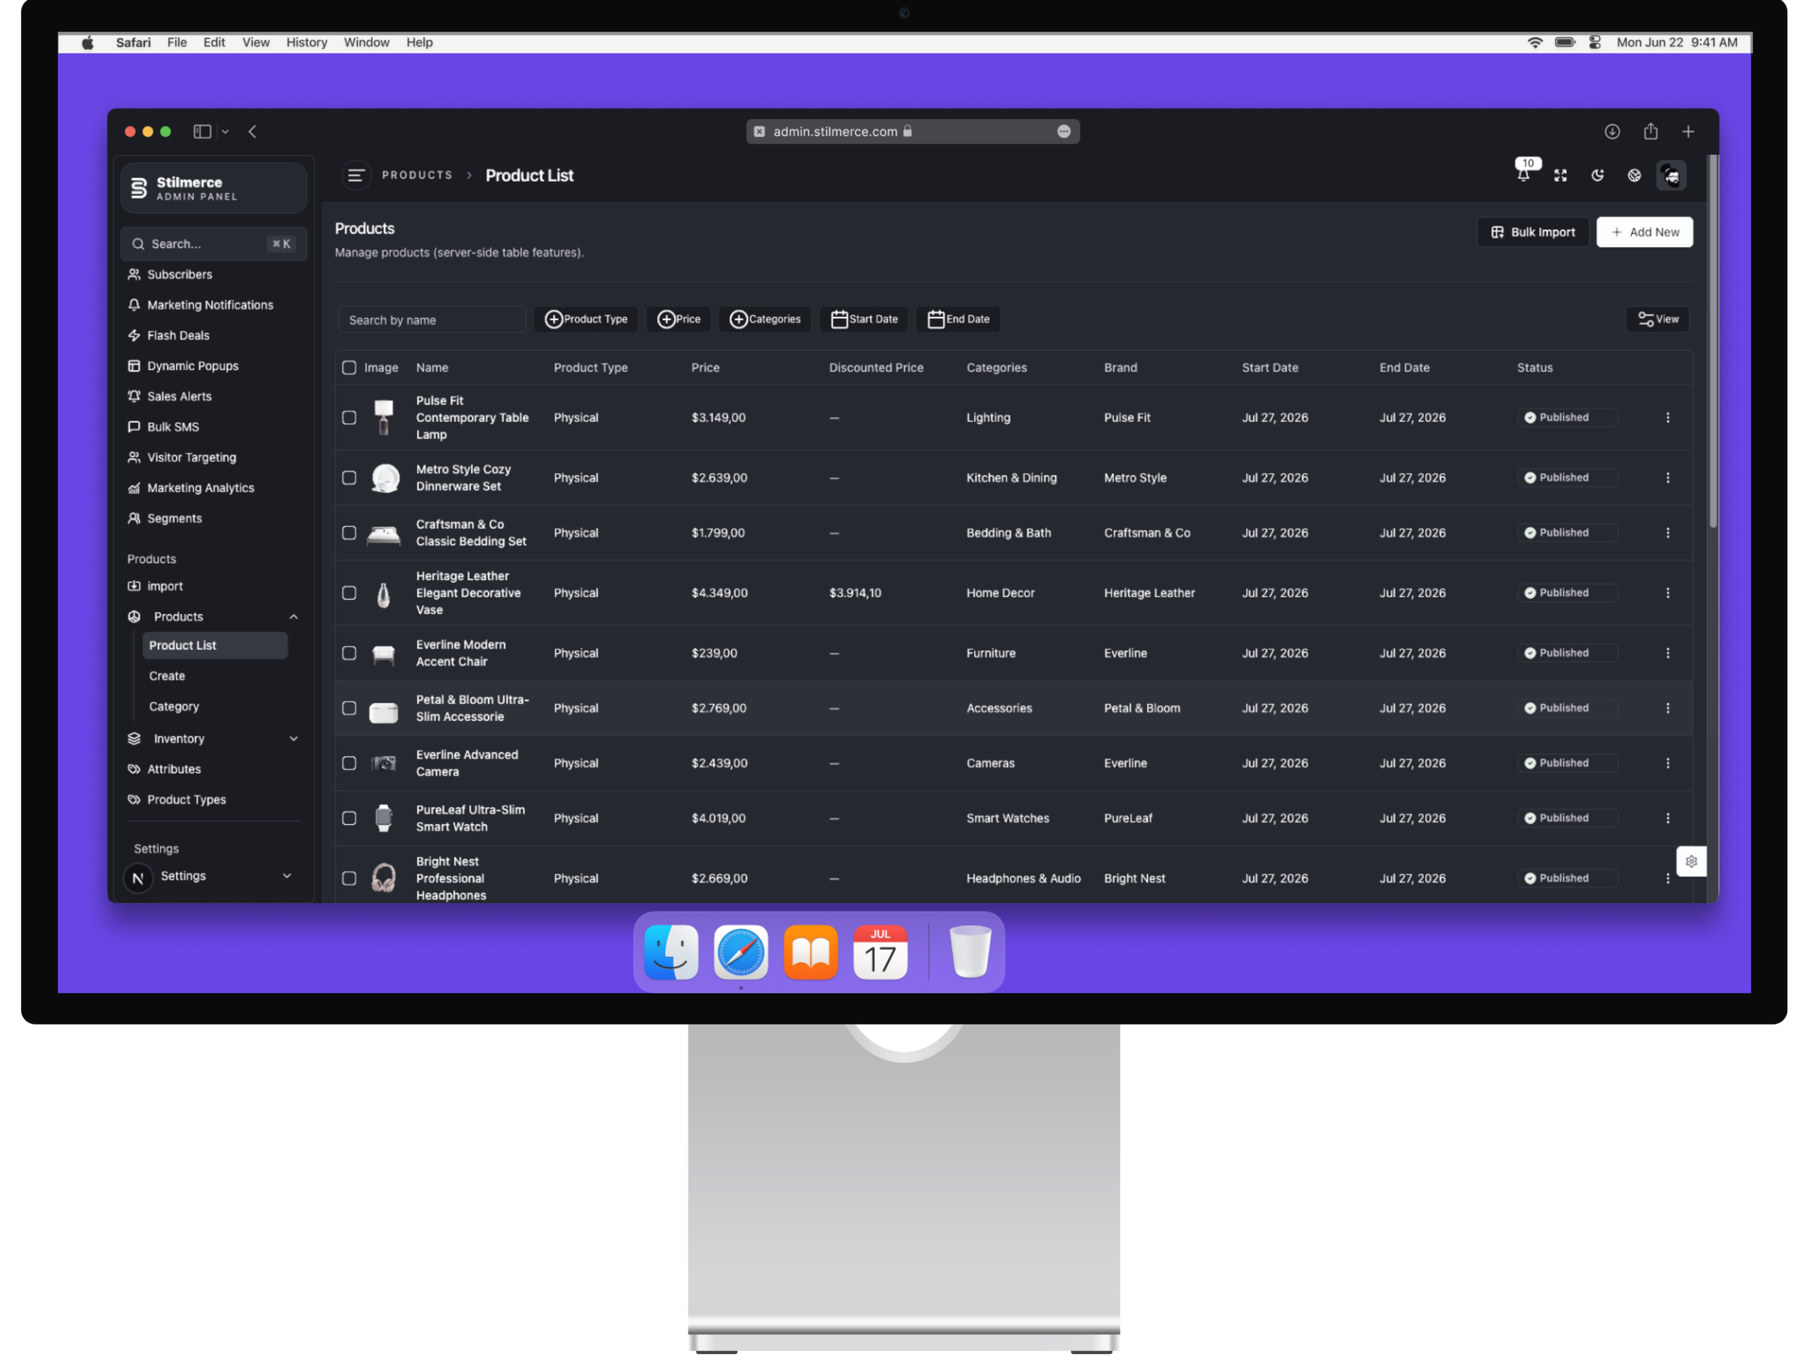Open the Safari File menu

[177, 43]
